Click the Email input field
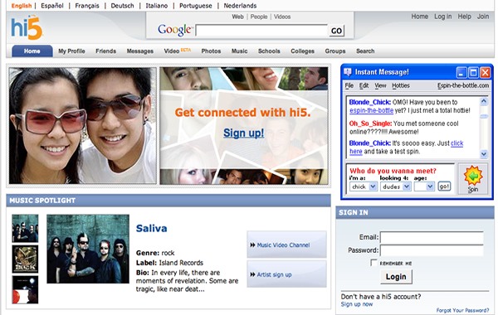 pos(432,237)
